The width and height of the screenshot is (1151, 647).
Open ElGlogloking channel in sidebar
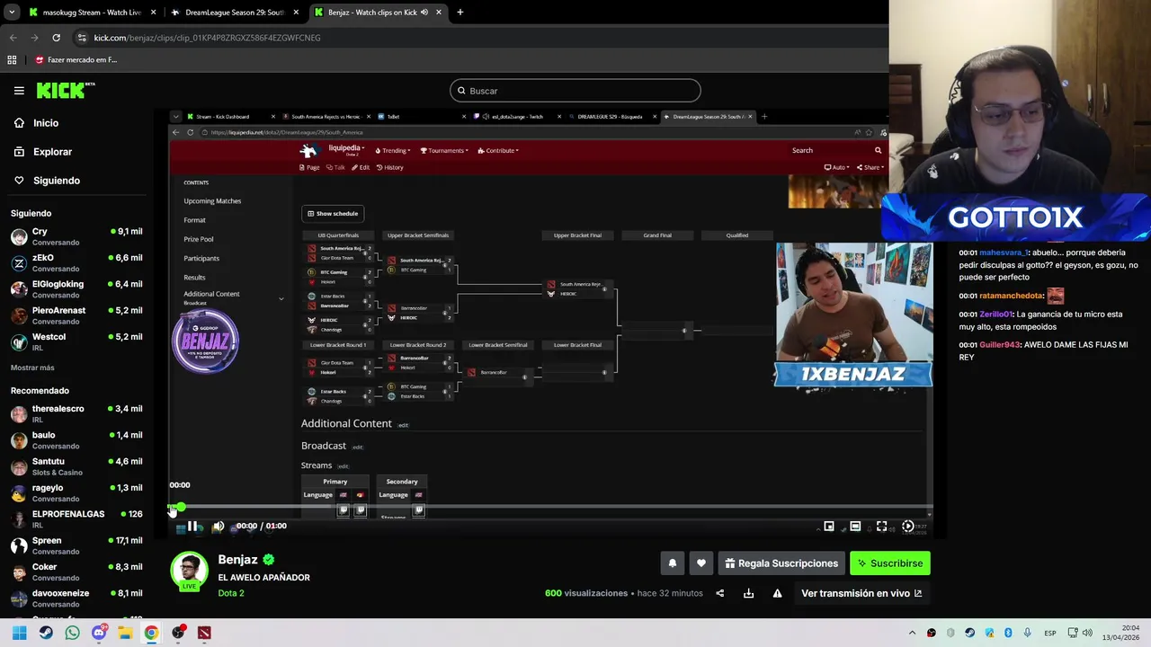[77, 288]
